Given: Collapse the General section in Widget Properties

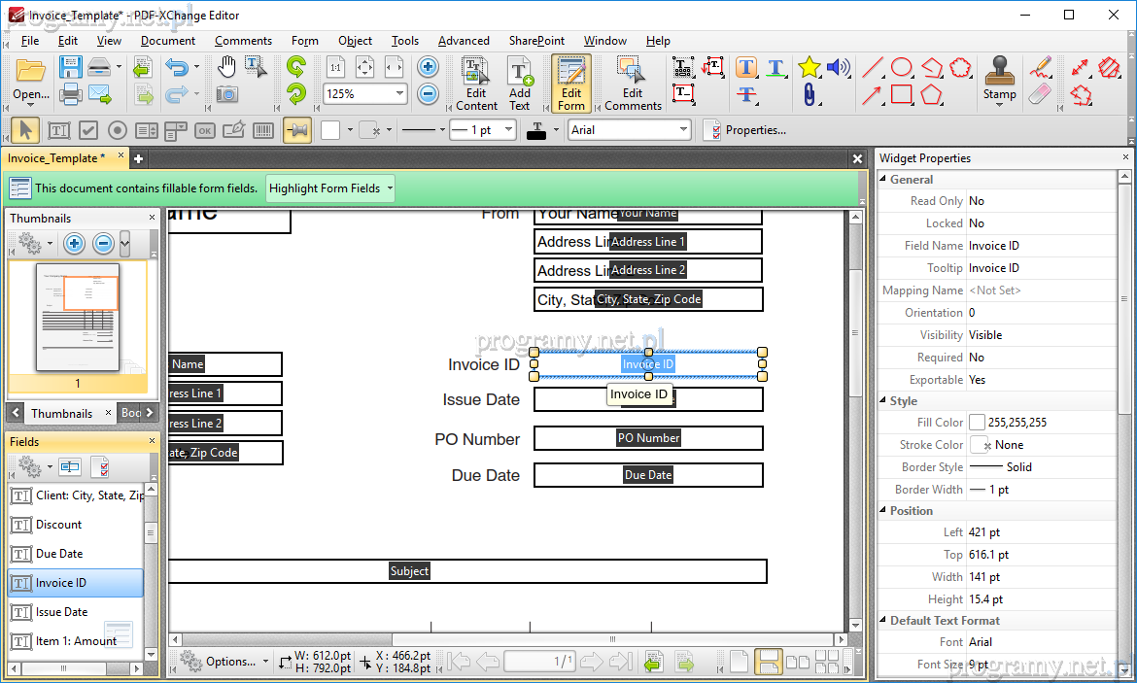Looking at the screenshot, I should point(883,180).
